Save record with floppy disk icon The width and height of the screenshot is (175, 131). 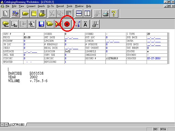(41, 24)
